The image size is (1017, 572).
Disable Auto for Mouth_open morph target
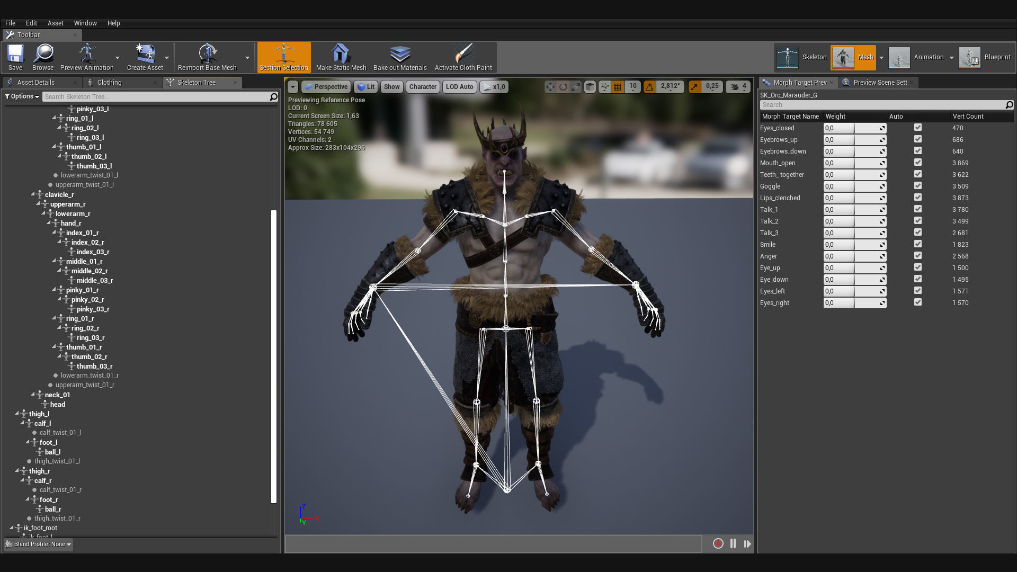pyautogui.click(x=918, y=163)
